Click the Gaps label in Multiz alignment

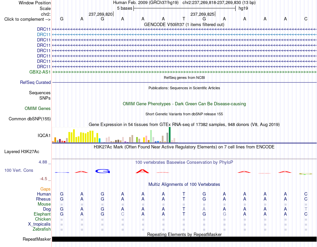pyautogui.click(x=45, y=189)
